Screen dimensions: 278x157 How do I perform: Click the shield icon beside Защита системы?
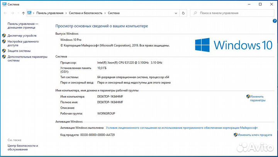(x=4, y=51)
